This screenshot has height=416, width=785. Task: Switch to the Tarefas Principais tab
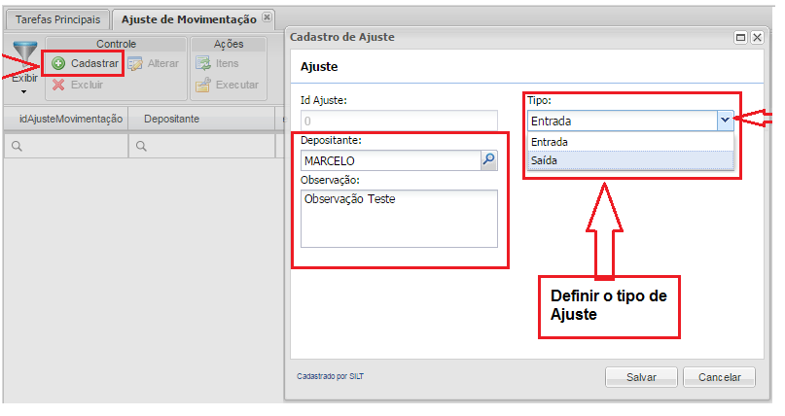pyautogui.click(x=56, y=19)
